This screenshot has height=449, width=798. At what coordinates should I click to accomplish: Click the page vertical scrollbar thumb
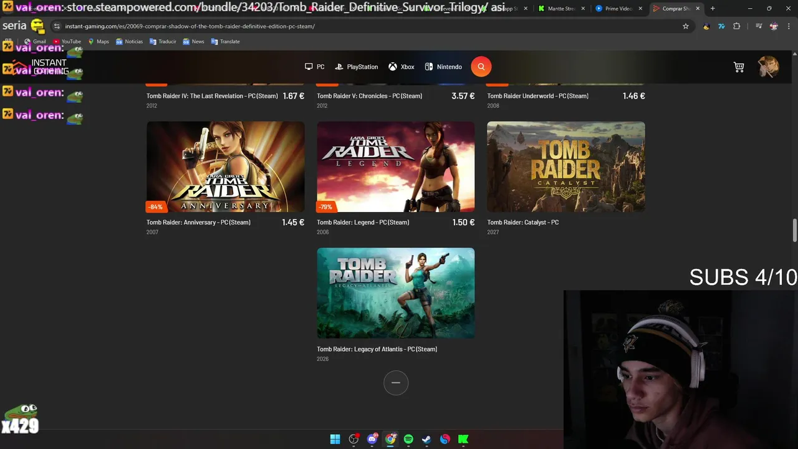tap(794, 231)
